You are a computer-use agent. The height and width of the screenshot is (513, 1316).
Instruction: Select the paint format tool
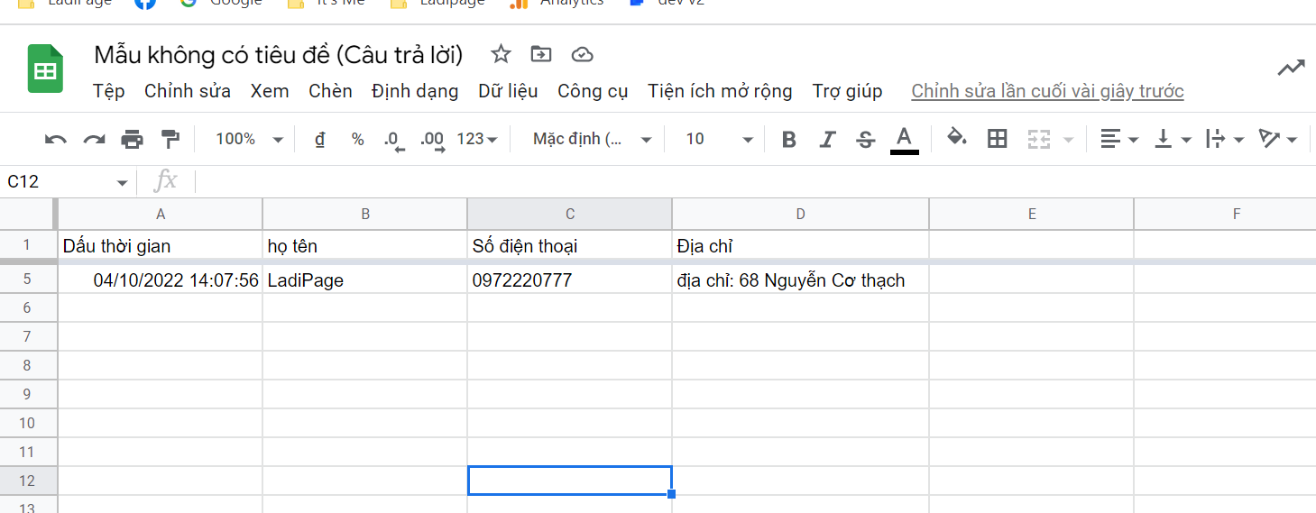point(170,140)
